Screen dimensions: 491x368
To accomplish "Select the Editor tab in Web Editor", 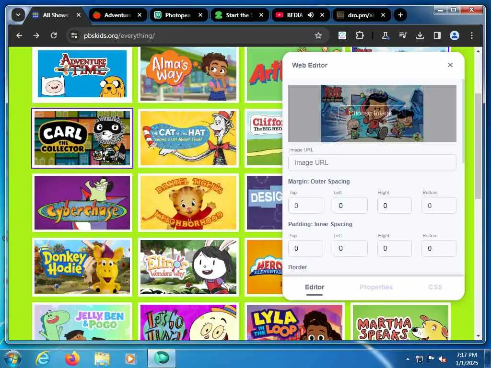I will (x=315, y=287).
